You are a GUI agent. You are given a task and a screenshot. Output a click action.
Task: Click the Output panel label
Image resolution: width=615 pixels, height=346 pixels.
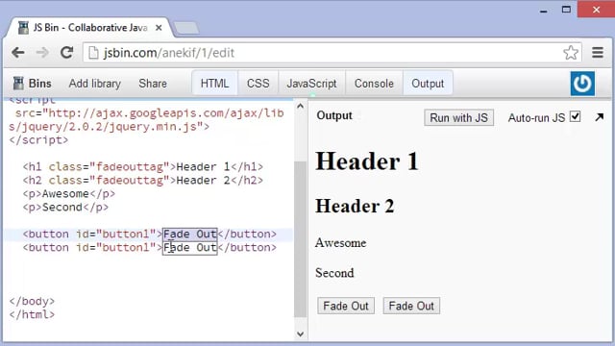(x=334, y=115)
